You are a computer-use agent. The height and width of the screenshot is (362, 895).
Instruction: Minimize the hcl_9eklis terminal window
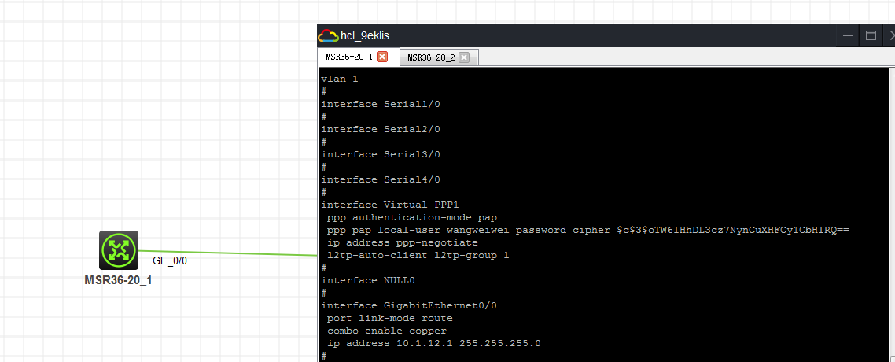pyautogui.click(x=848, y=35)
